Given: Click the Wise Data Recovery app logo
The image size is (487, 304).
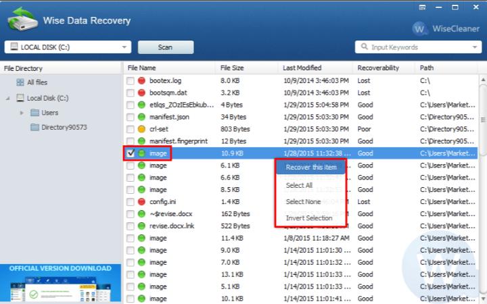Looking at the screenshot, I should [x=22, y=19].
